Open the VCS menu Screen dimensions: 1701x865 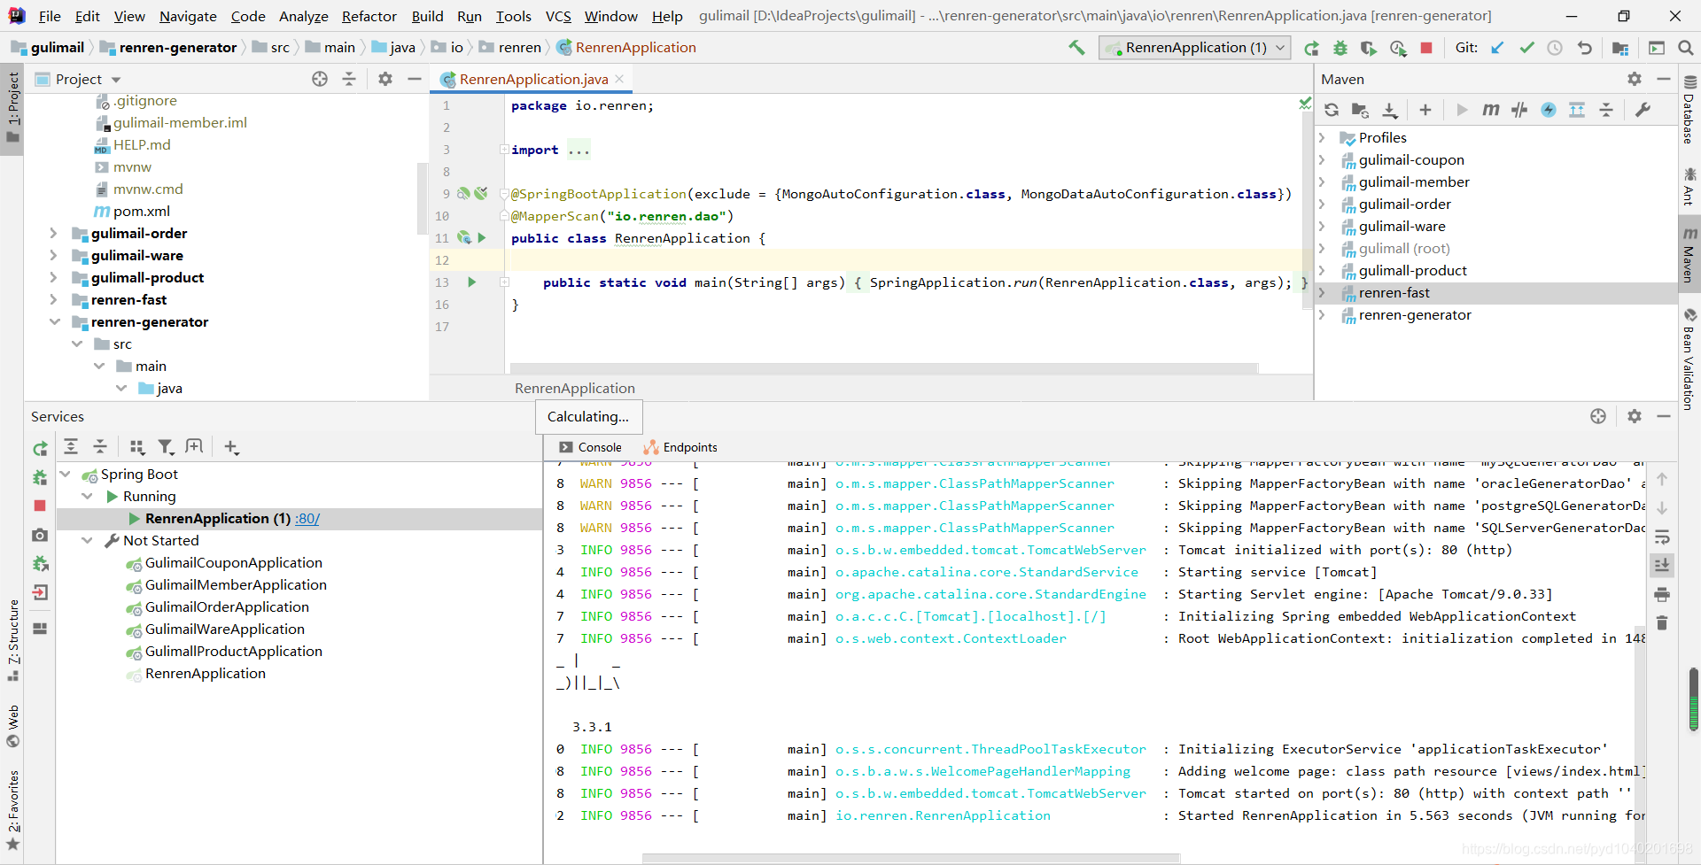558,16
